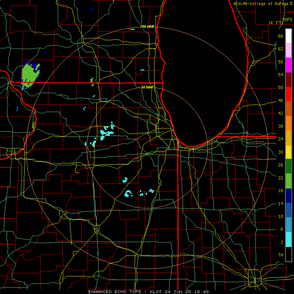Click the "50" legend value
The image size is (294, 294).
[281, 87]
